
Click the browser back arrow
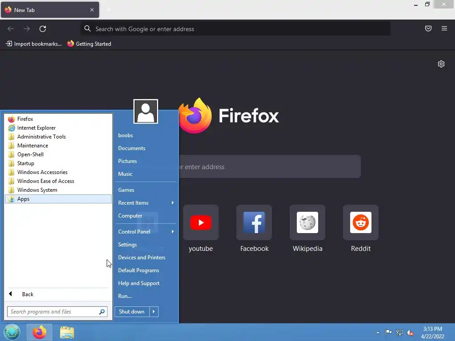point(11,29)
